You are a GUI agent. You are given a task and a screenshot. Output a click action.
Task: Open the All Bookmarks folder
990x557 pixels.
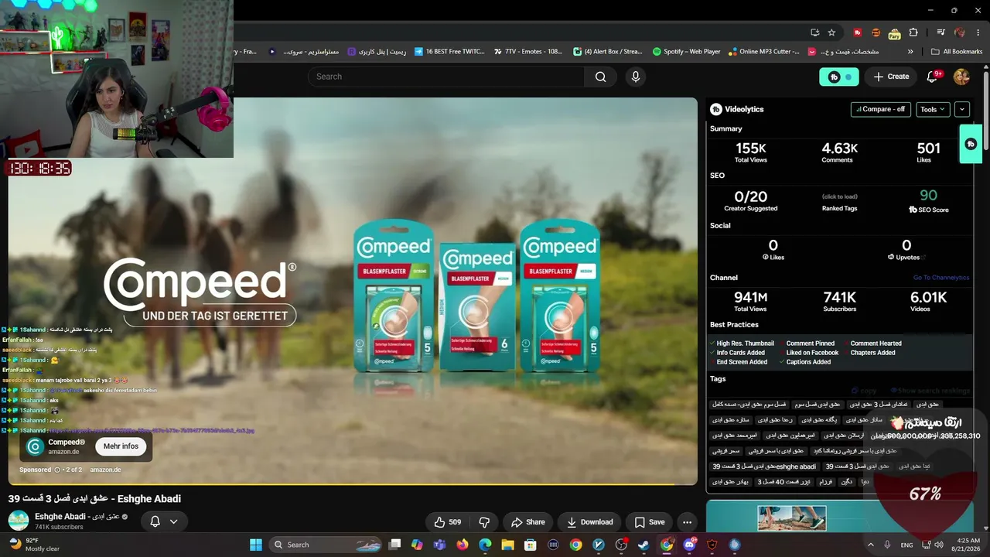click(957, 52)
